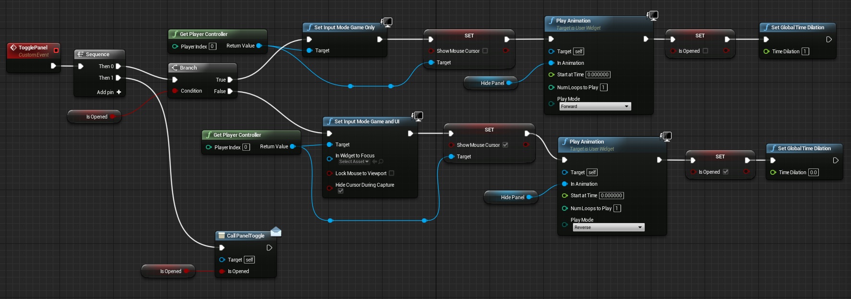Click the Branch node's True exec pin
This screenshot has height=299, width=851.
point(230,80)
